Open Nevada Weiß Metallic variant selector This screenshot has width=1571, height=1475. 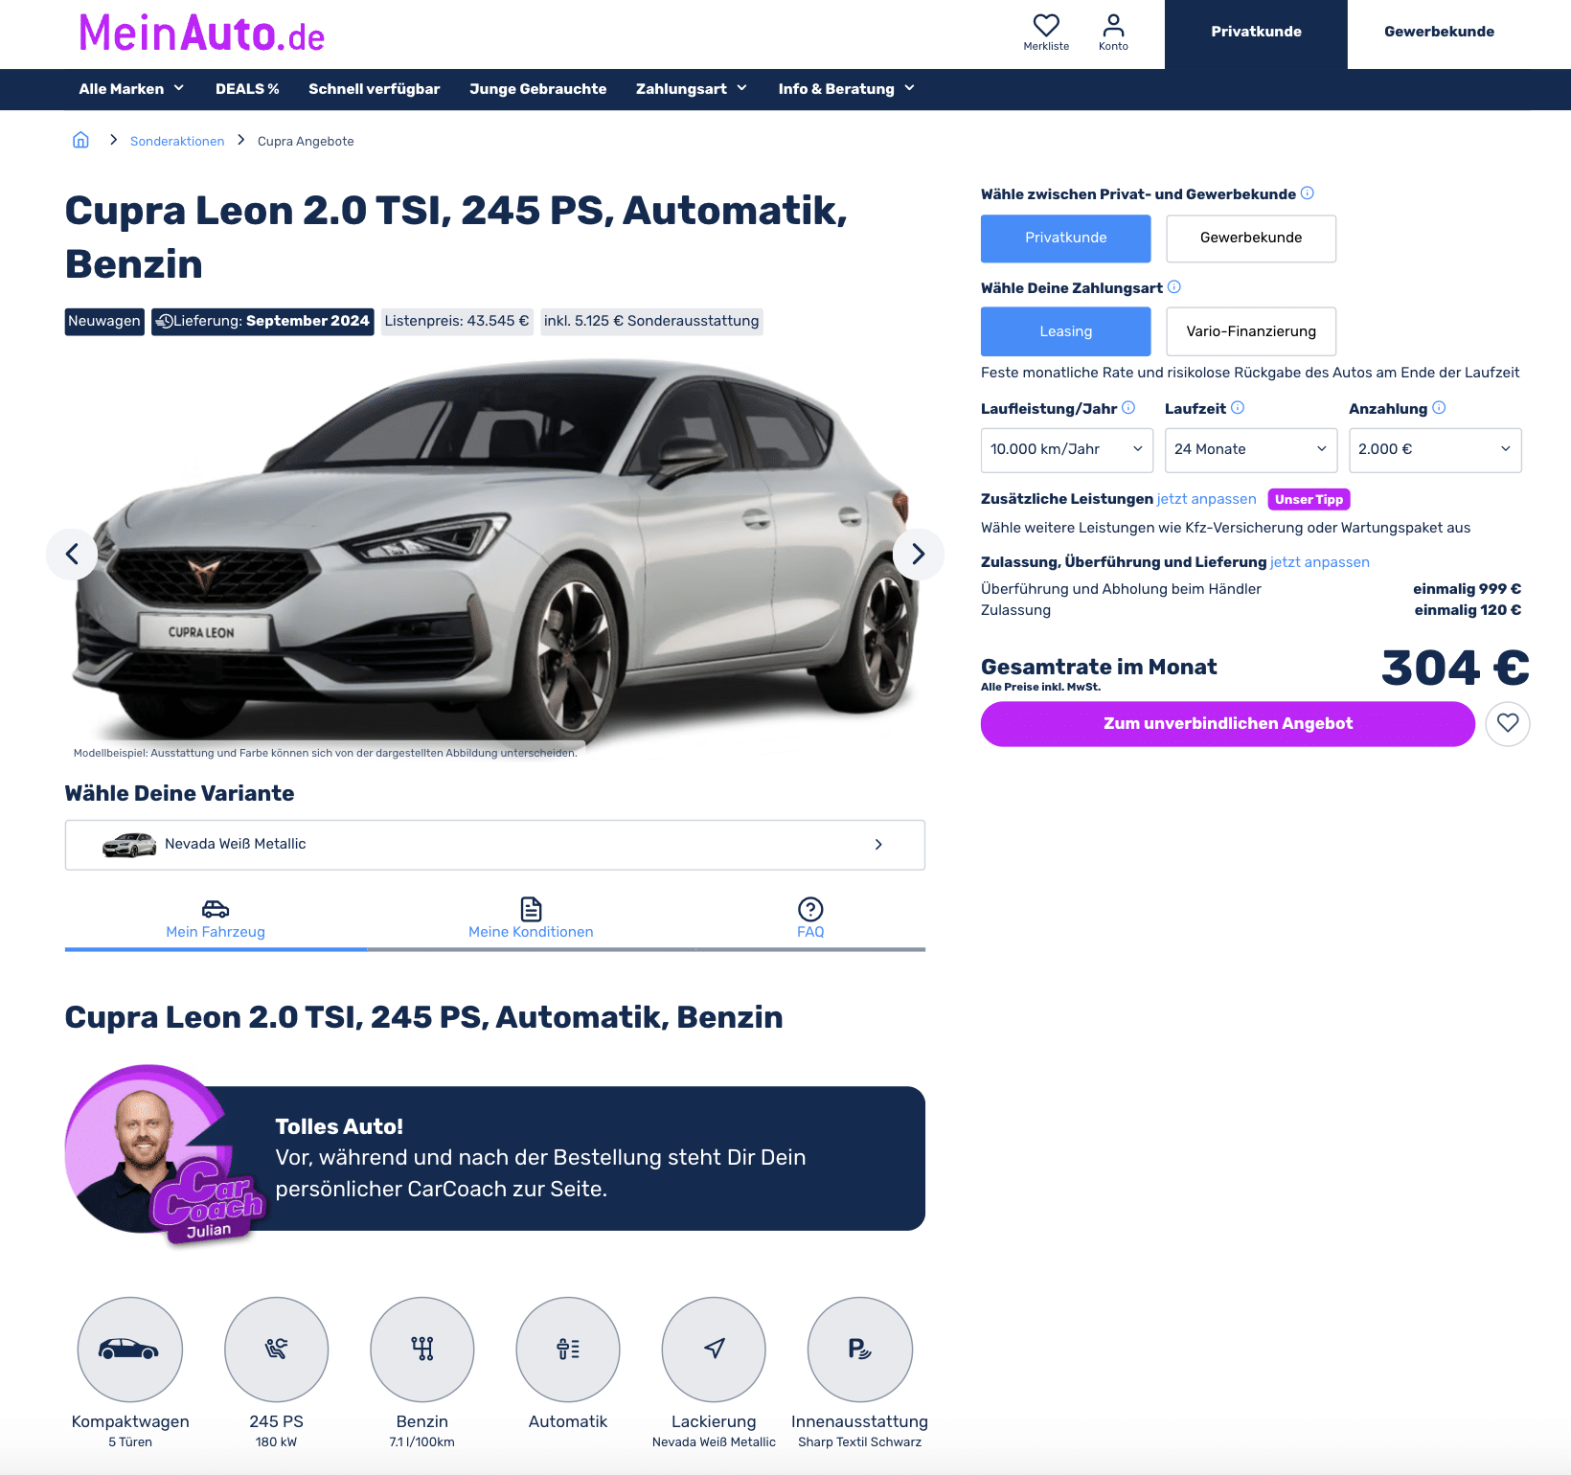pos(495,845)
